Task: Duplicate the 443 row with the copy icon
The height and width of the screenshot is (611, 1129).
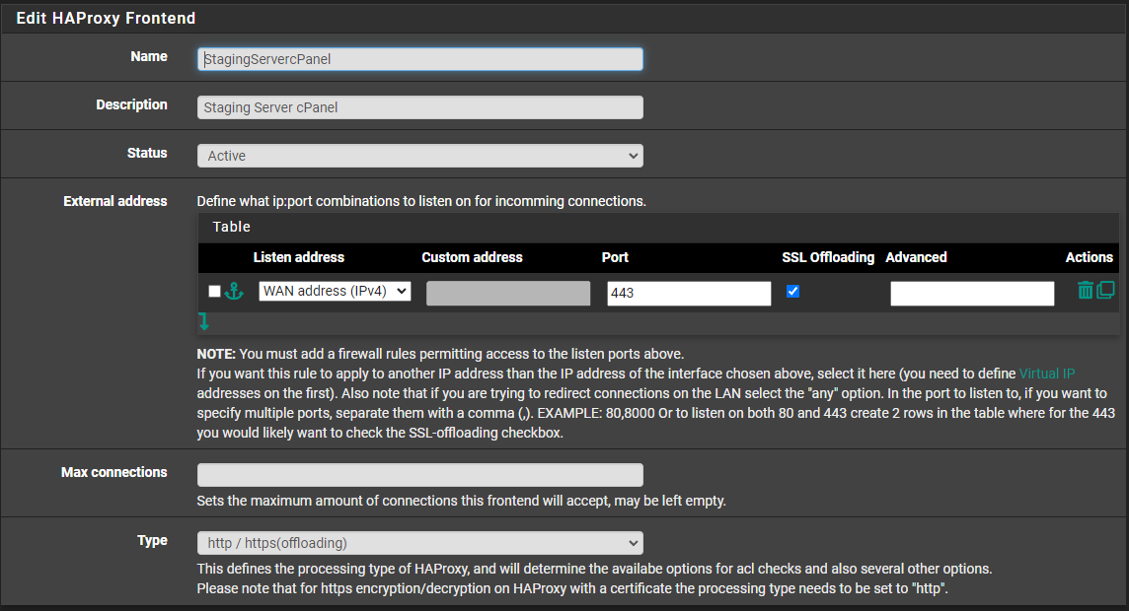Action: point(1106,290)
